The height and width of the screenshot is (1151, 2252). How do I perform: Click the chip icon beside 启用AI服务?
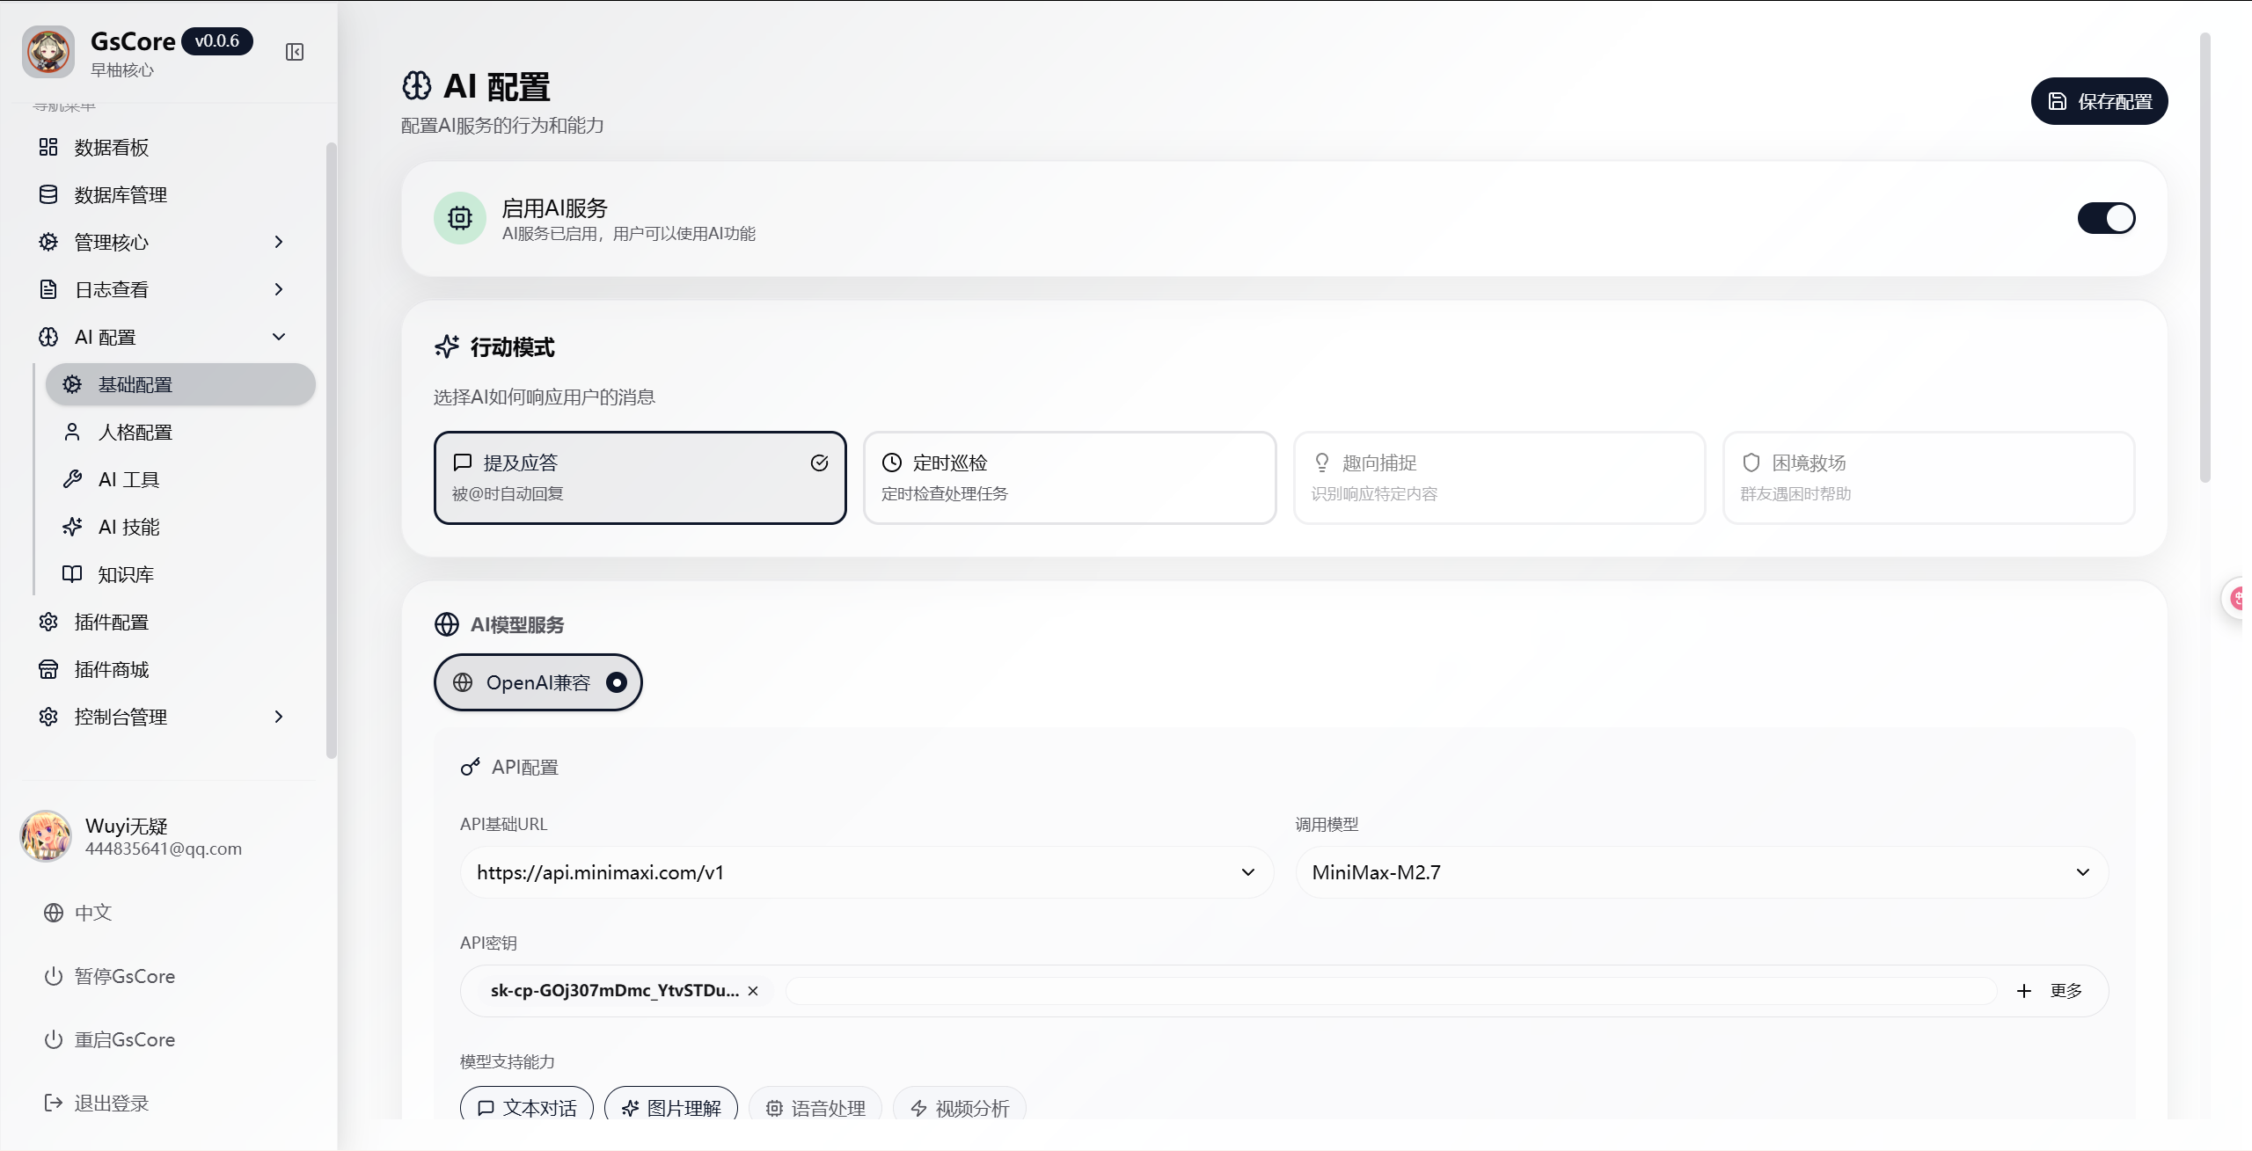click(460, 218)
